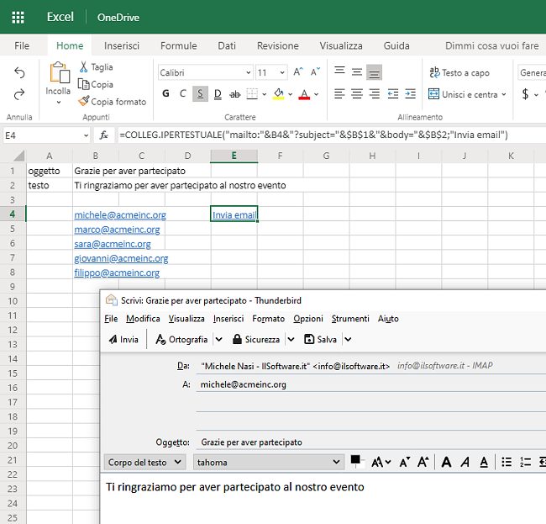Image resolution: width=546 pixels, height=524 pixels.
Task: Expand the Corpo del testo paragraph dropdown
Action: click(x=145, y=462)
